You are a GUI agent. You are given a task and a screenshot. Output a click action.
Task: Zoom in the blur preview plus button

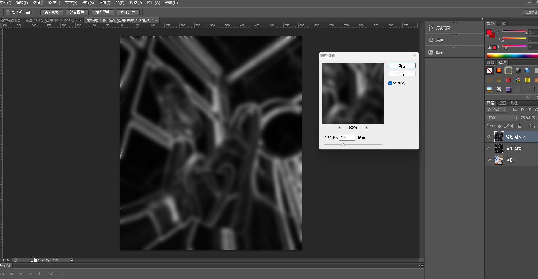click(x=366, y=128)
